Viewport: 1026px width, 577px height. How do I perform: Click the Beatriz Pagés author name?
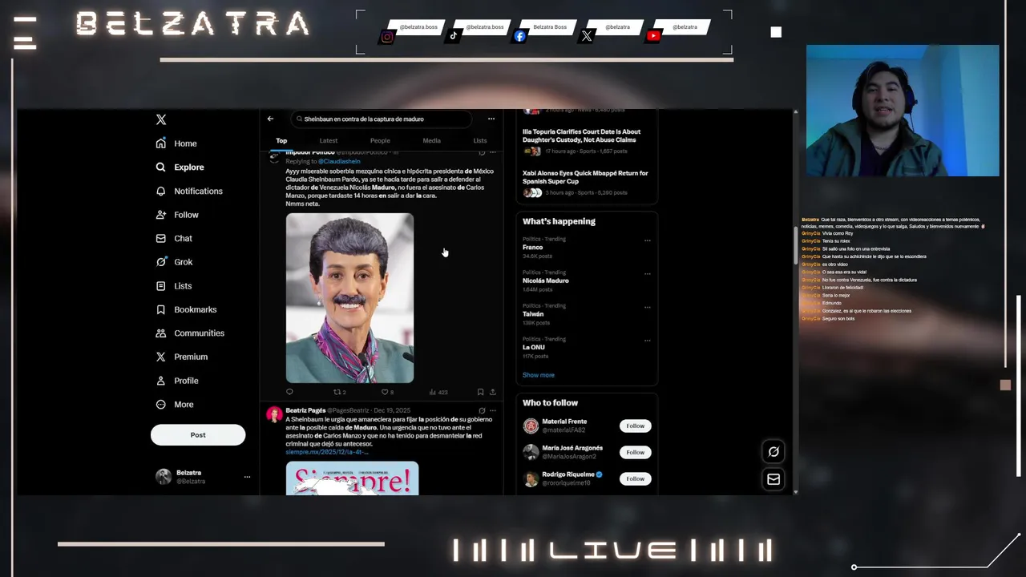tap(305, 410)
